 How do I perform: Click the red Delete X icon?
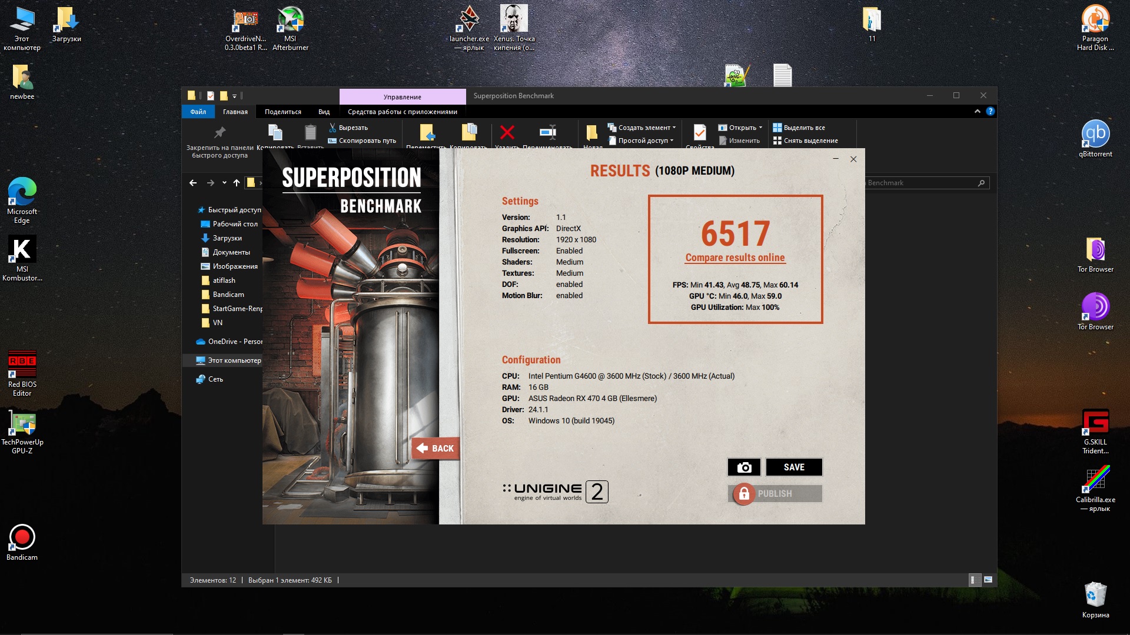(507, 132)
